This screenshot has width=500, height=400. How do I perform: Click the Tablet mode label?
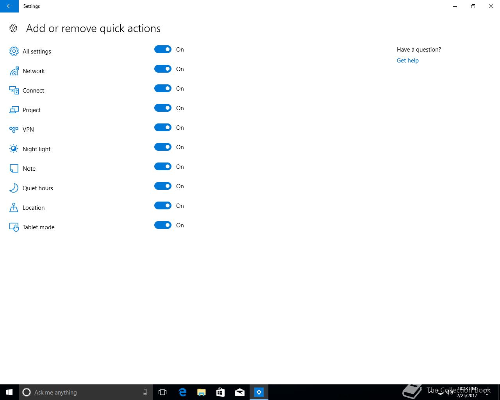coord(38,227)
